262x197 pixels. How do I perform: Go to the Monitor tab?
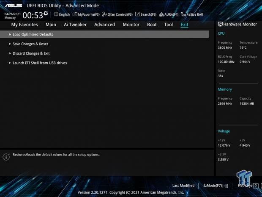click(131, 25)
